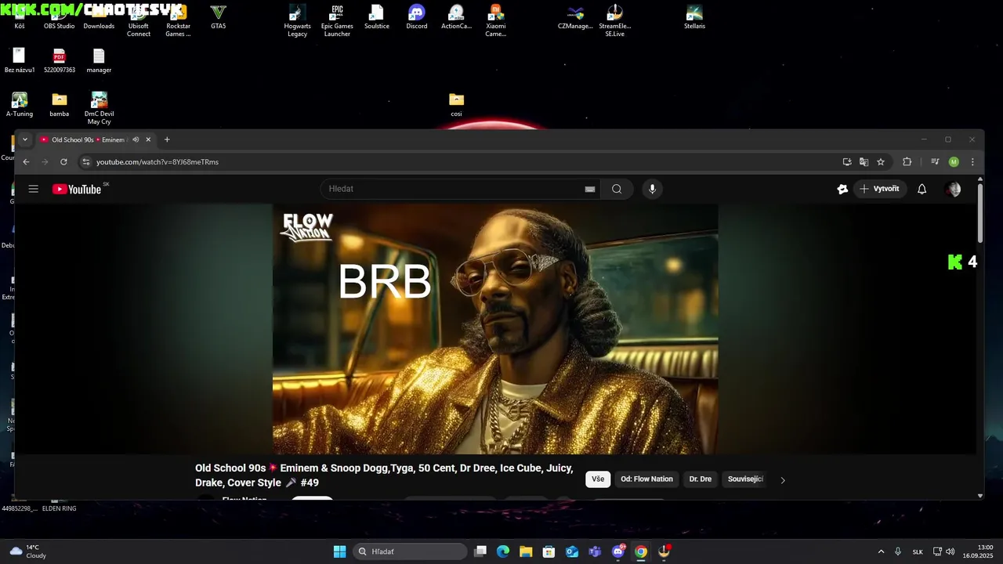Select the bamba folder
The image size is (1003, 564).
click(x=59, y=105)
